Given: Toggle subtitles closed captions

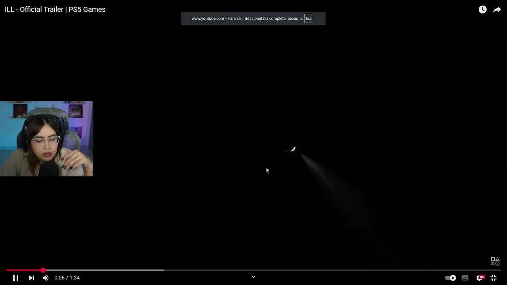Looking at the screenshot, I should (465, 278).
